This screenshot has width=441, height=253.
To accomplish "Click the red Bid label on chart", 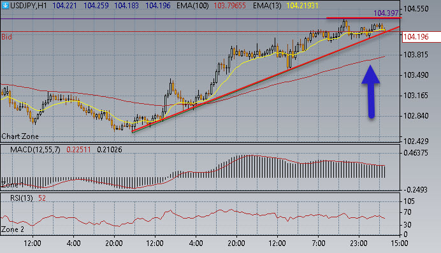I will tap(6, 37).
